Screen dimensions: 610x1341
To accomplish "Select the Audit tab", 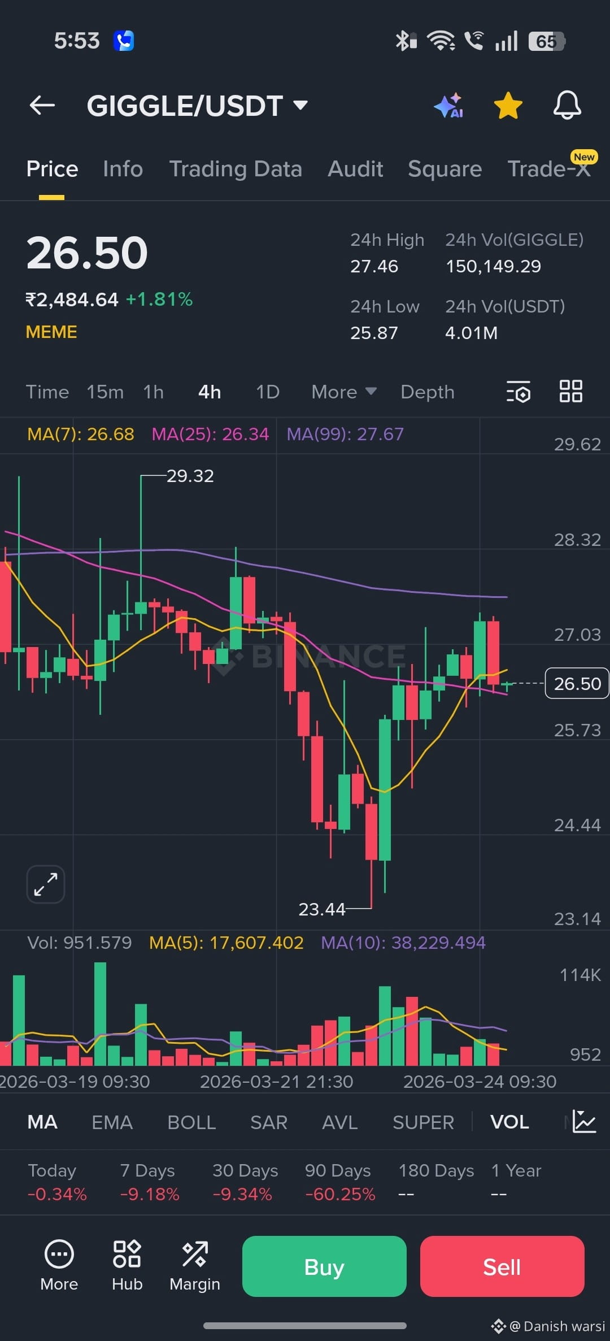I will click(355, 169).
